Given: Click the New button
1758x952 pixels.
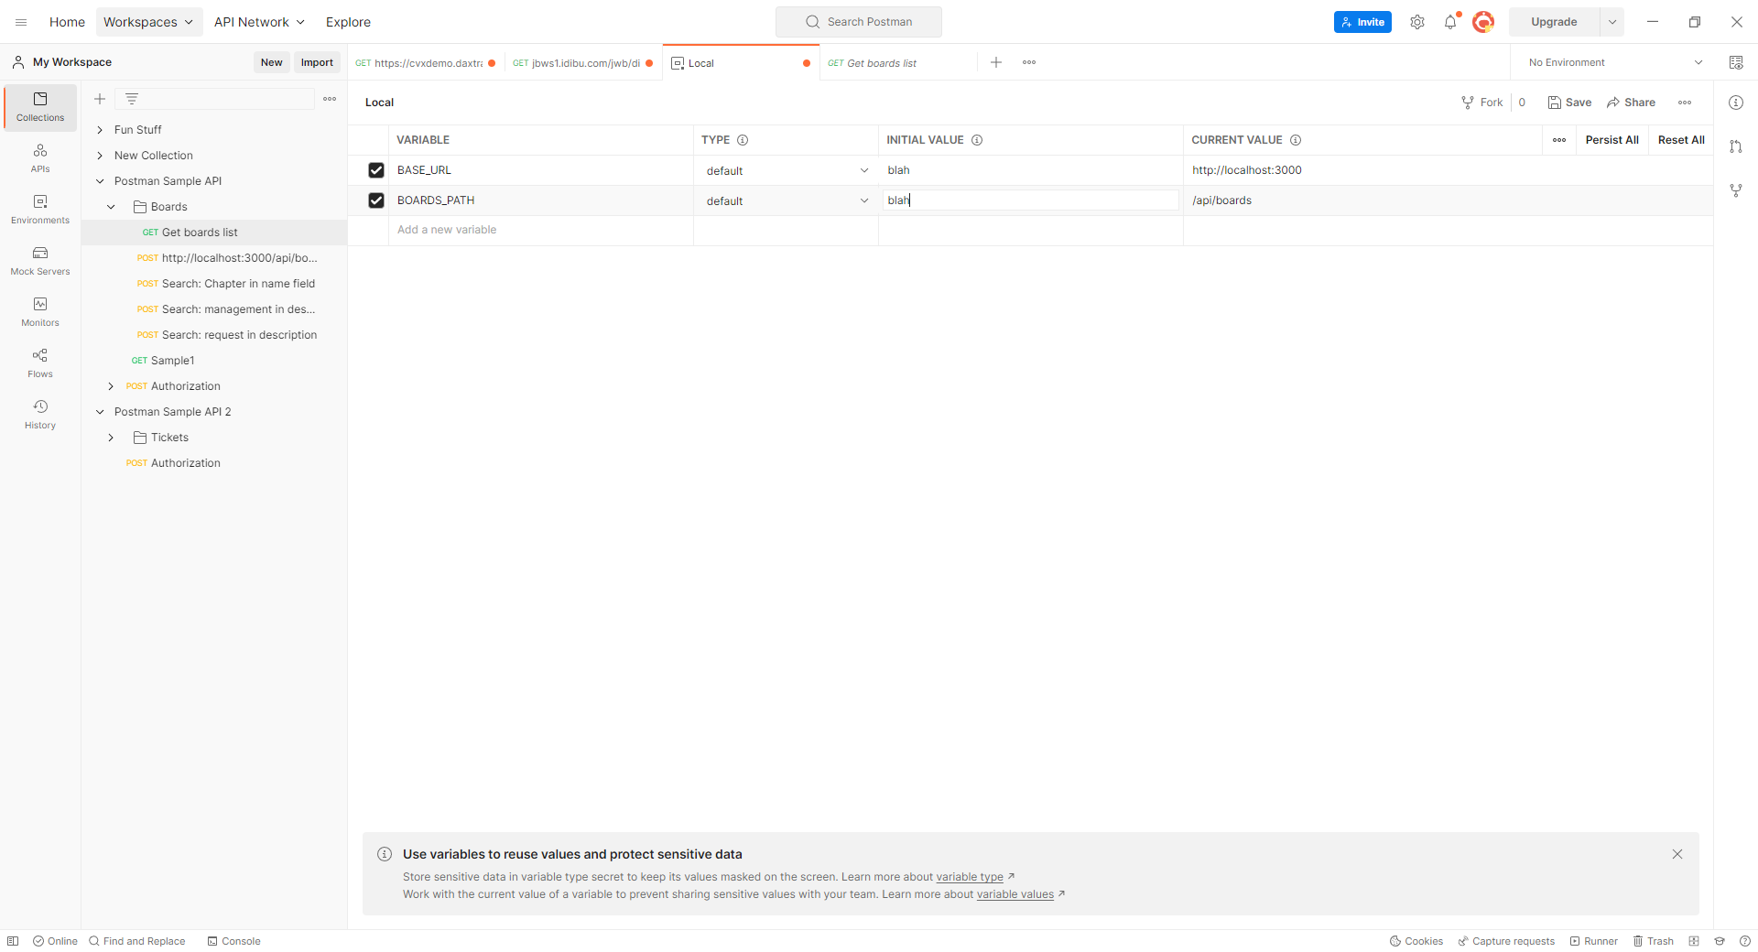Looking at the screenshot, I should tap(271, 62).
